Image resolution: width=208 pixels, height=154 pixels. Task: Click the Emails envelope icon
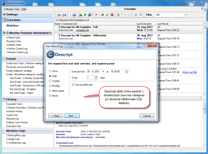click(x=4, y=59)
